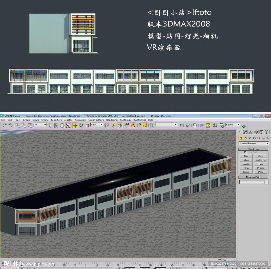Click Use Pivot Point Center icon
This screenshot has height=269, width=271.
(107, 125)
